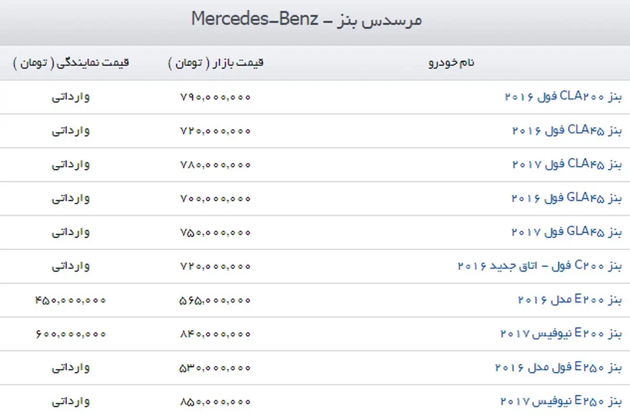This screenshot has width=630, height=416.
Task: Select the 565,000,000 market price cell
Action: tap(216, 300)
